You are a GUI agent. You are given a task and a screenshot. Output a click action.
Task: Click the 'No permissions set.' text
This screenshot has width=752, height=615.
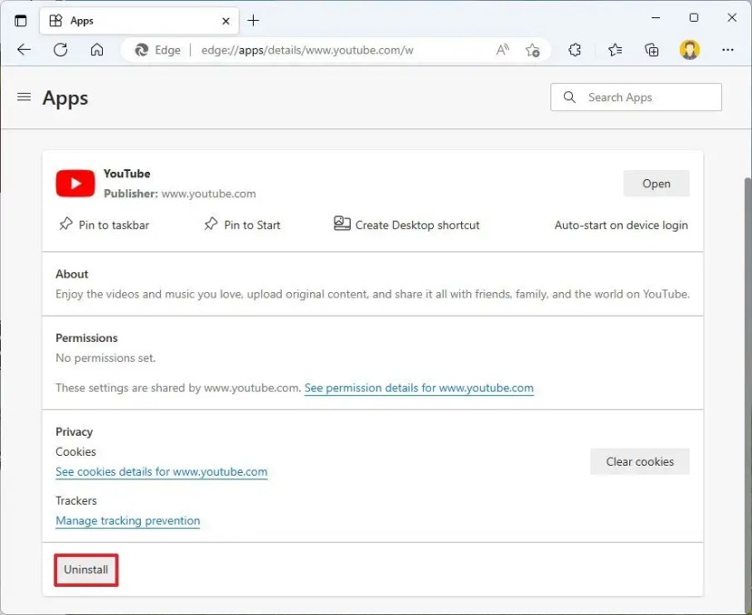tap(105, 358)
